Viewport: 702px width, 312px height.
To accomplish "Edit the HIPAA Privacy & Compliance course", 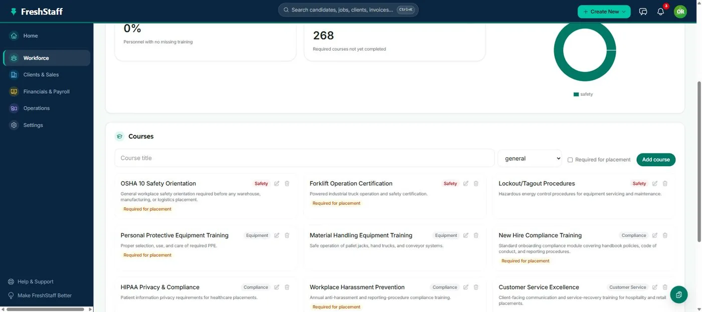I will coord(277,287).
